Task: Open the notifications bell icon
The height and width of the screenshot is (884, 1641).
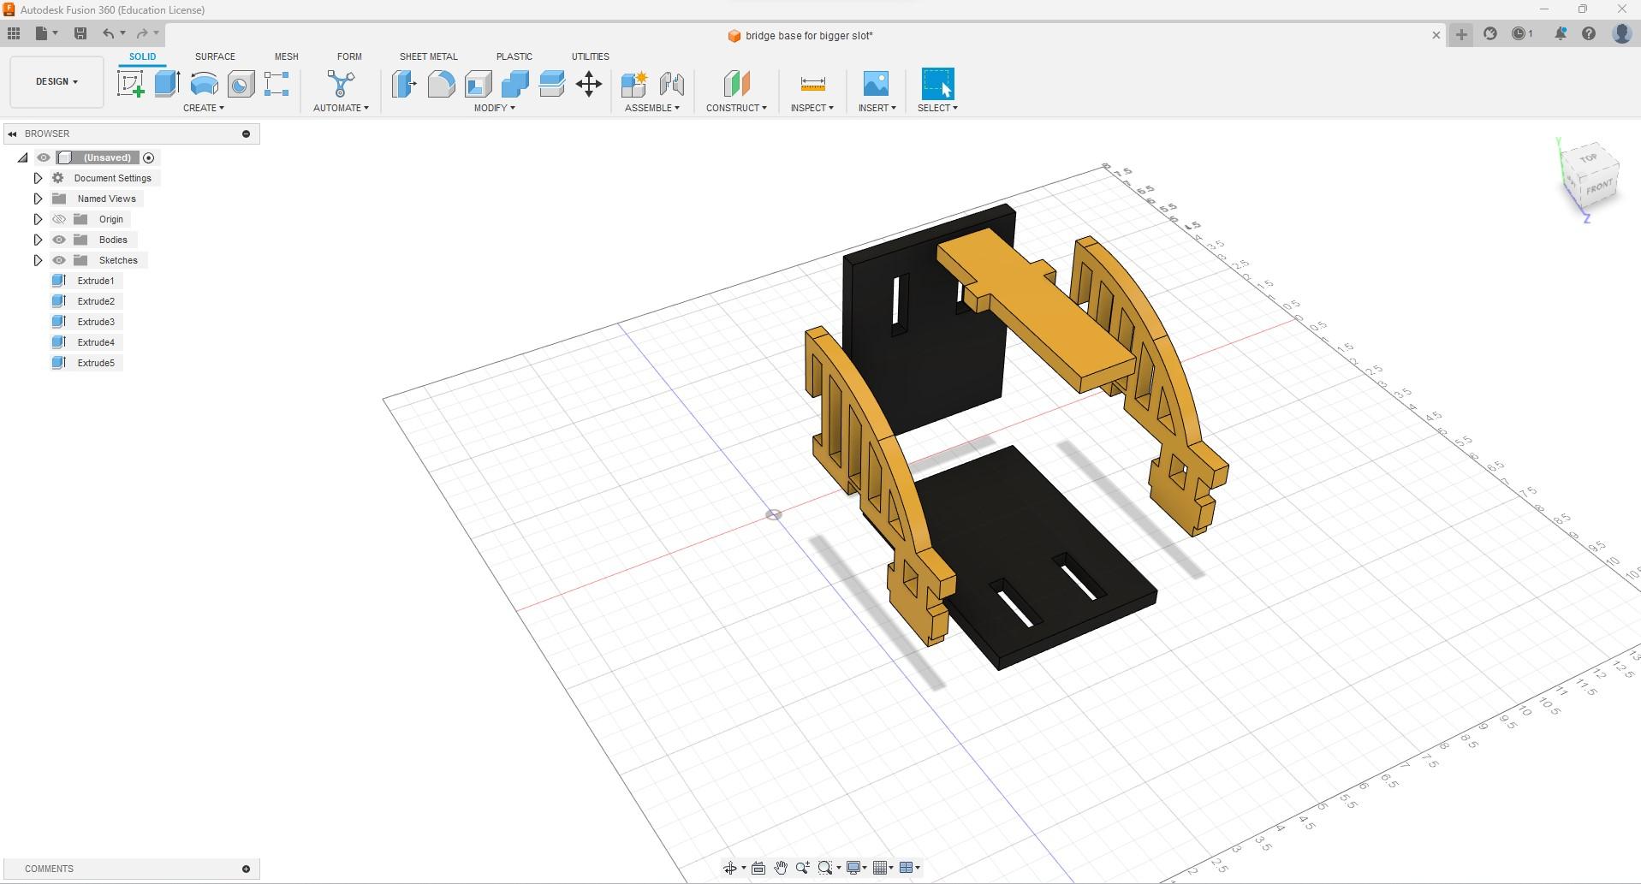Action: [x=1561, y=33]
